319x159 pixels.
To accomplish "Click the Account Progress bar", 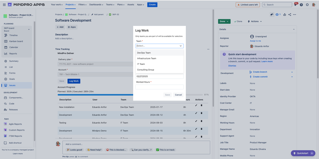I will (130, 95).
